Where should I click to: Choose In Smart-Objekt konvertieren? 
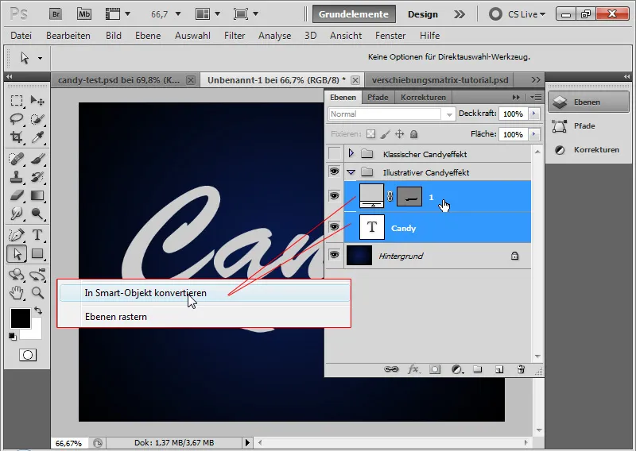pyautogui.click(x=205, y=293)
